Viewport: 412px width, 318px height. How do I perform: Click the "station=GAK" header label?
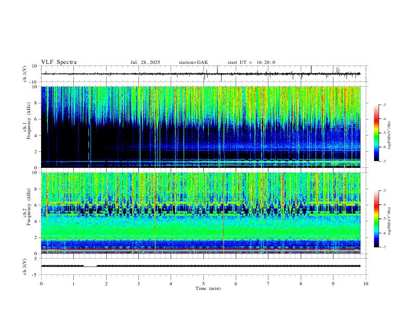tap(193, 62)
